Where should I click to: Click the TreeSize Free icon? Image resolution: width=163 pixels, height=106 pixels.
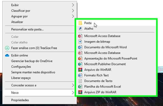click(x=7, y=48)
